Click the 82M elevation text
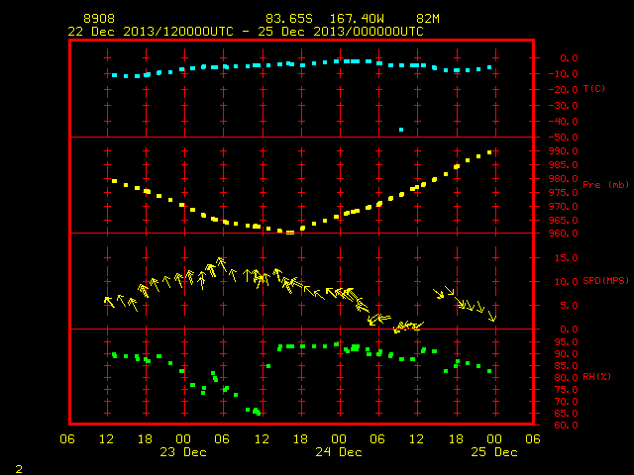The height and width of the screenshot is (475, 634). click(428, 19)
